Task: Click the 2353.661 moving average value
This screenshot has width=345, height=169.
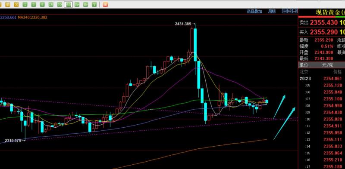Action: (8, 17)
